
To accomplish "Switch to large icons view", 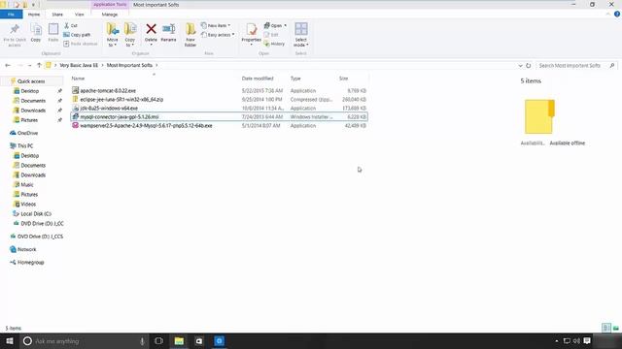I will click(615, 328).
